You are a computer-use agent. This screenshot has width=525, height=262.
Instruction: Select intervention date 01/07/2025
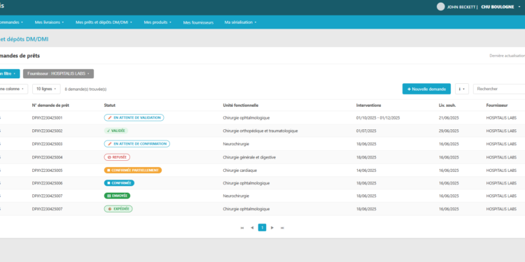pyautogui.click(x=366, y=131)
